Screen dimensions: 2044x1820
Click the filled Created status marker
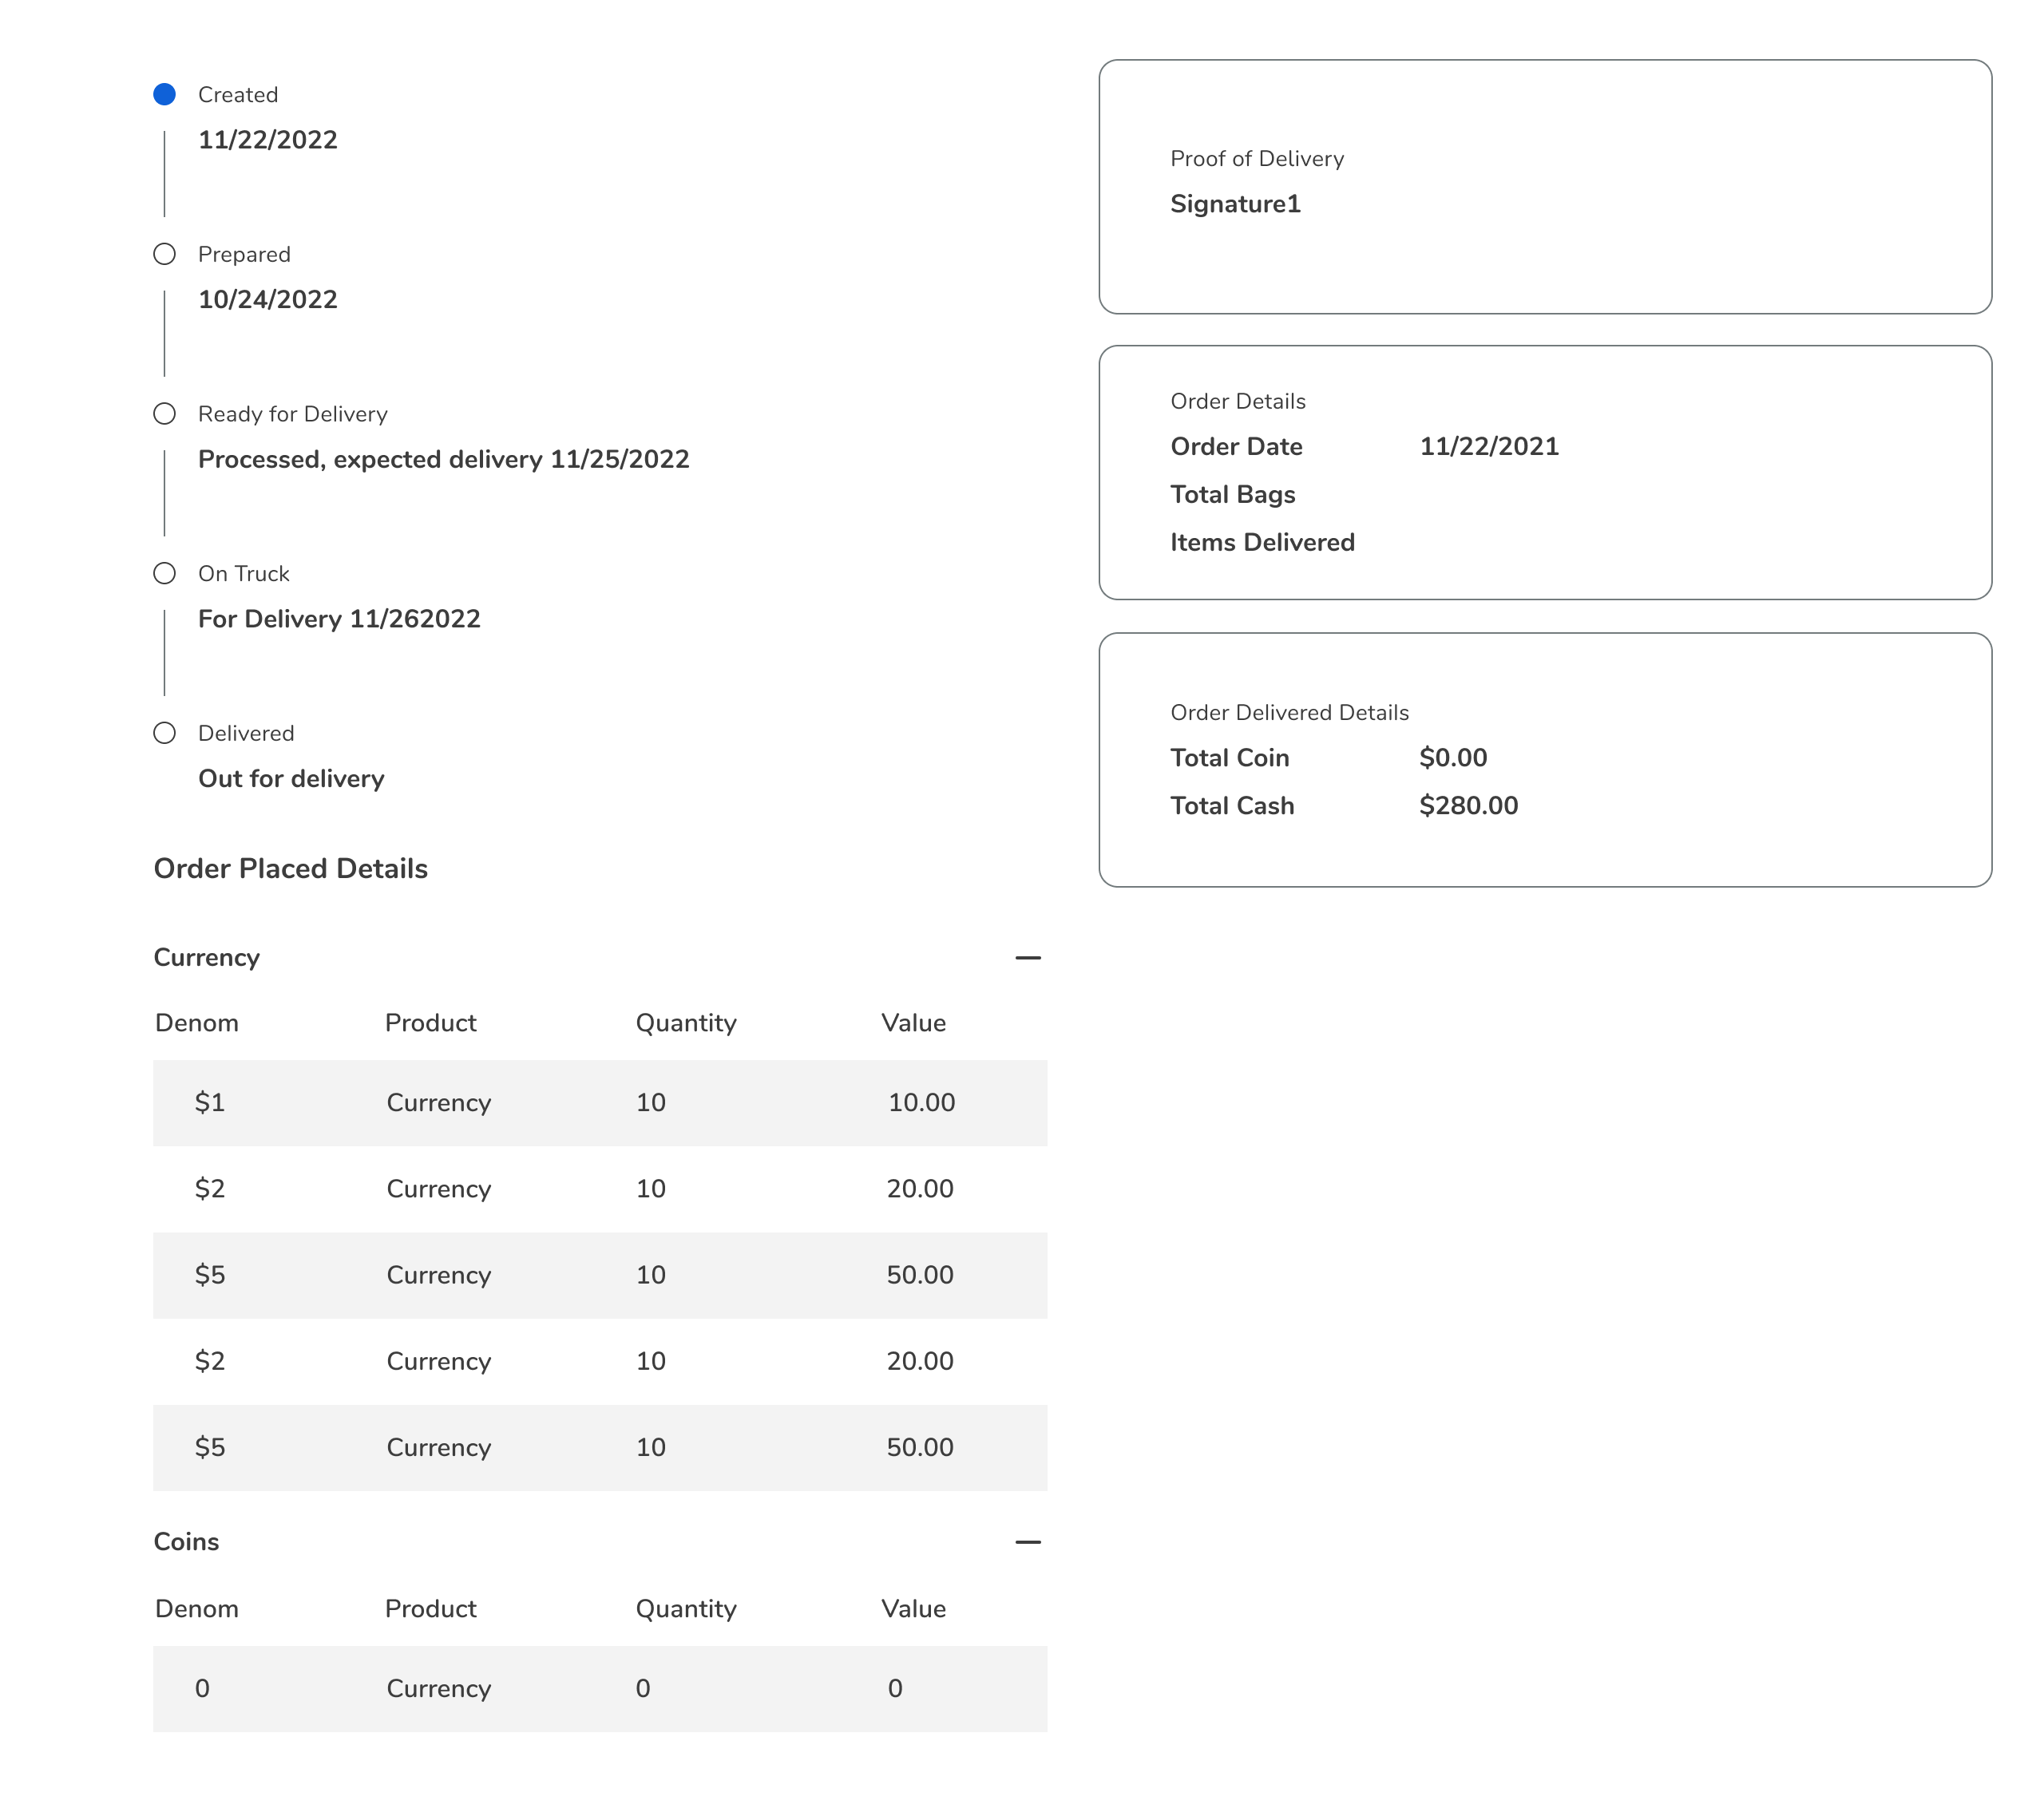pyautogui.click(x=165, y=95)
